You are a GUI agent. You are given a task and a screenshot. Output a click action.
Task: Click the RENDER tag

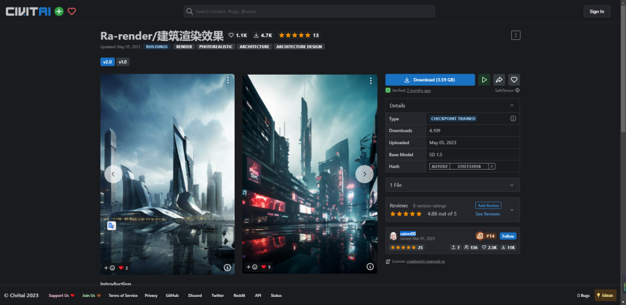coord(184,47)
